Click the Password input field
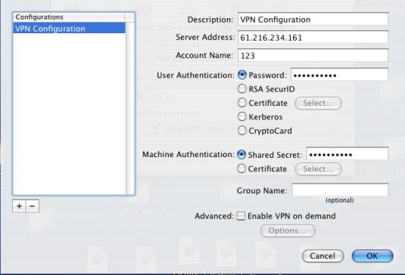The height and width of the screenshot is (275, 405). (x=339, y=75)
